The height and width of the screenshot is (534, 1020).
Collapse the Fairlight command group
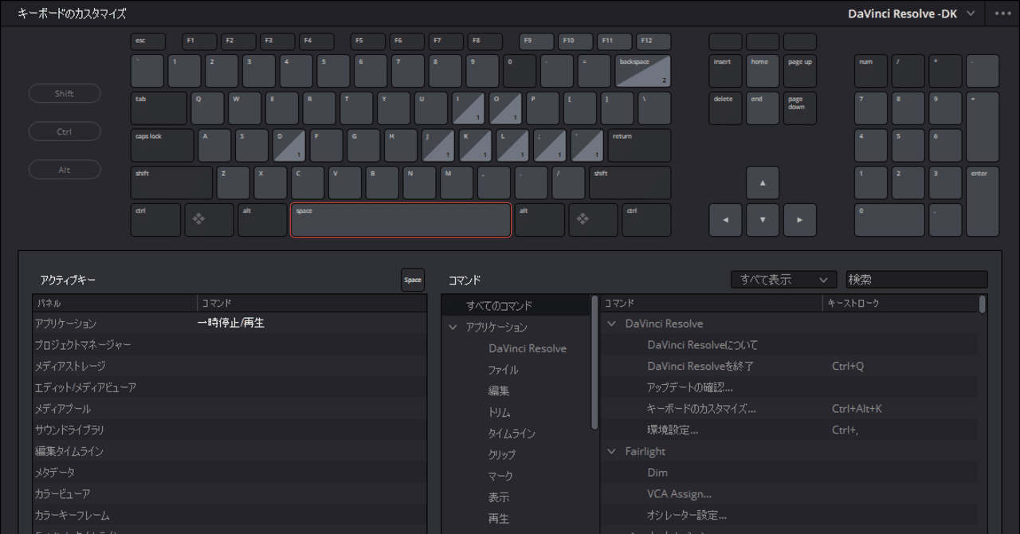[612, 452]
